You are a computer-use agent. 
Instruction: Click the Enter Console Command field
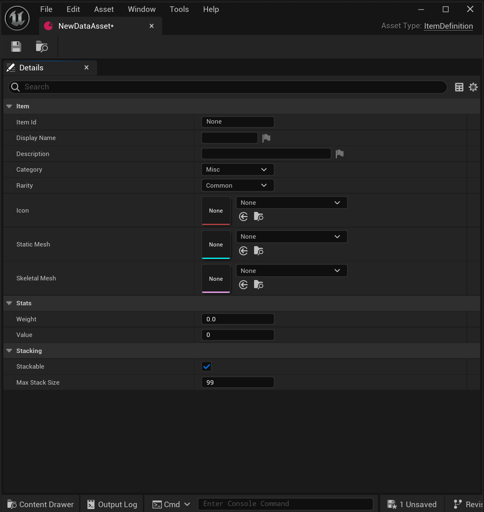pos(285,504)
